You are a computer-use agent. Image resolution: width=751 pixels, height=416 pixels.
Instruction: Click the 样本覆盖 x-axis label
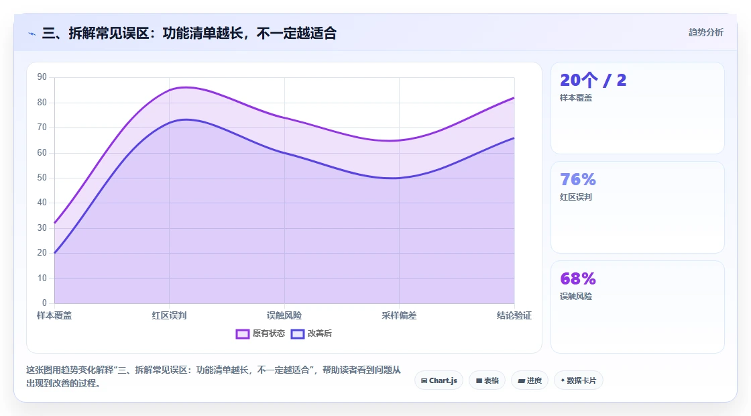click(54, 316)
